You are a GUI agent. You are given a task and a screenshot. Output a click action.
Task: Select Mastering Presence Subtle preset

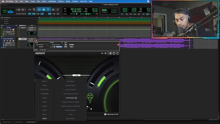click(70, 102)
